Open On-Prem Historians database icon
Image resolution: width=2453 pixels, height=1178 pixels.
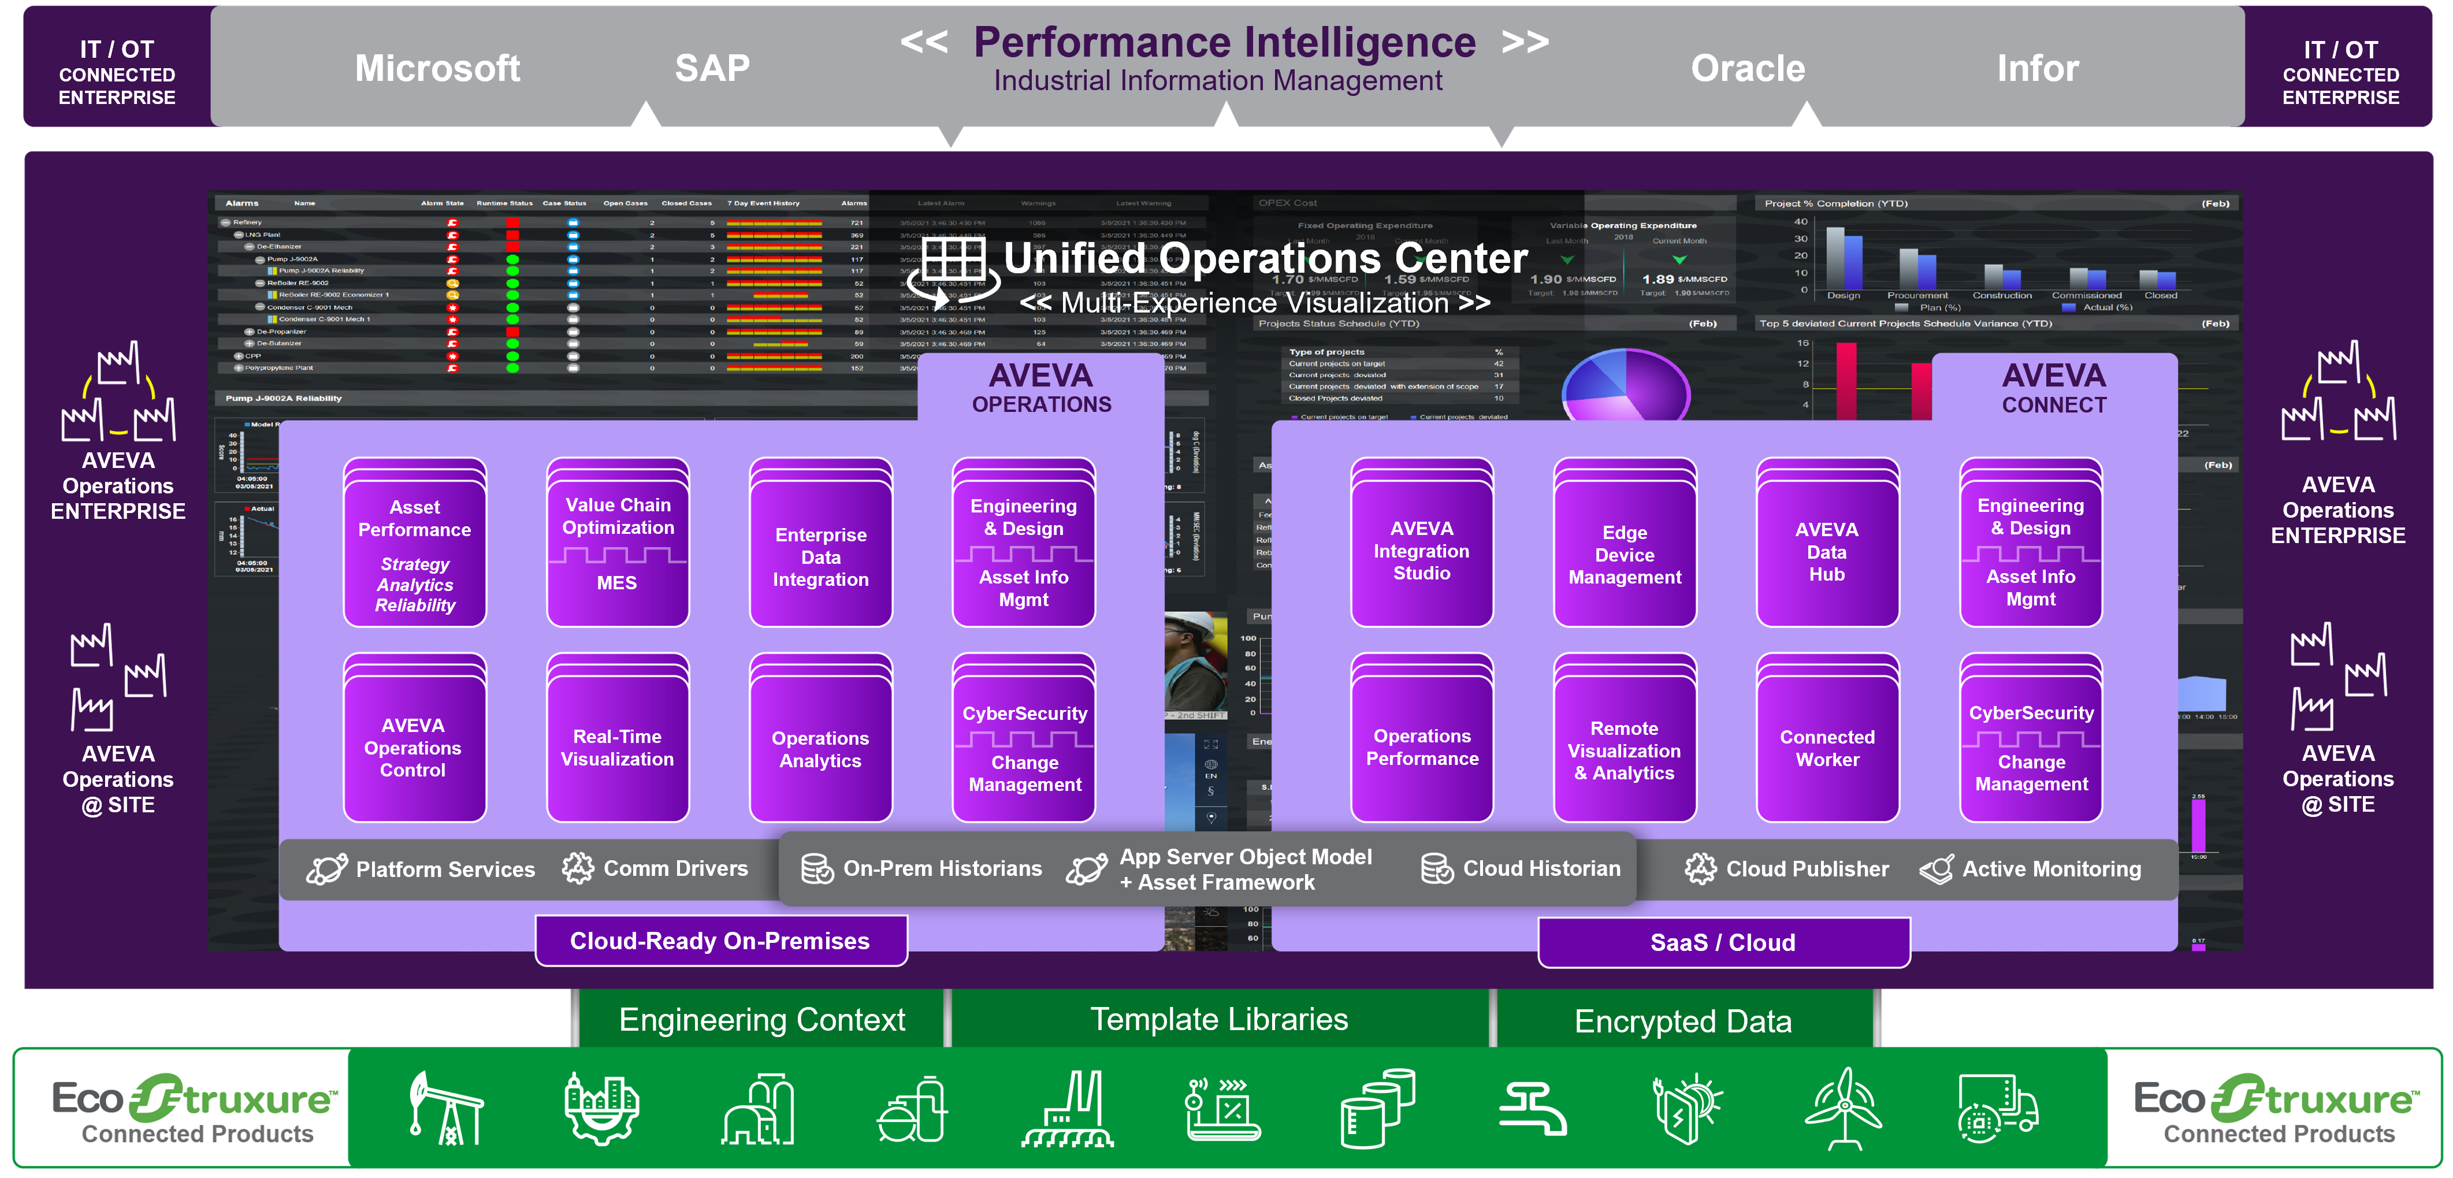tap(817, 868)
